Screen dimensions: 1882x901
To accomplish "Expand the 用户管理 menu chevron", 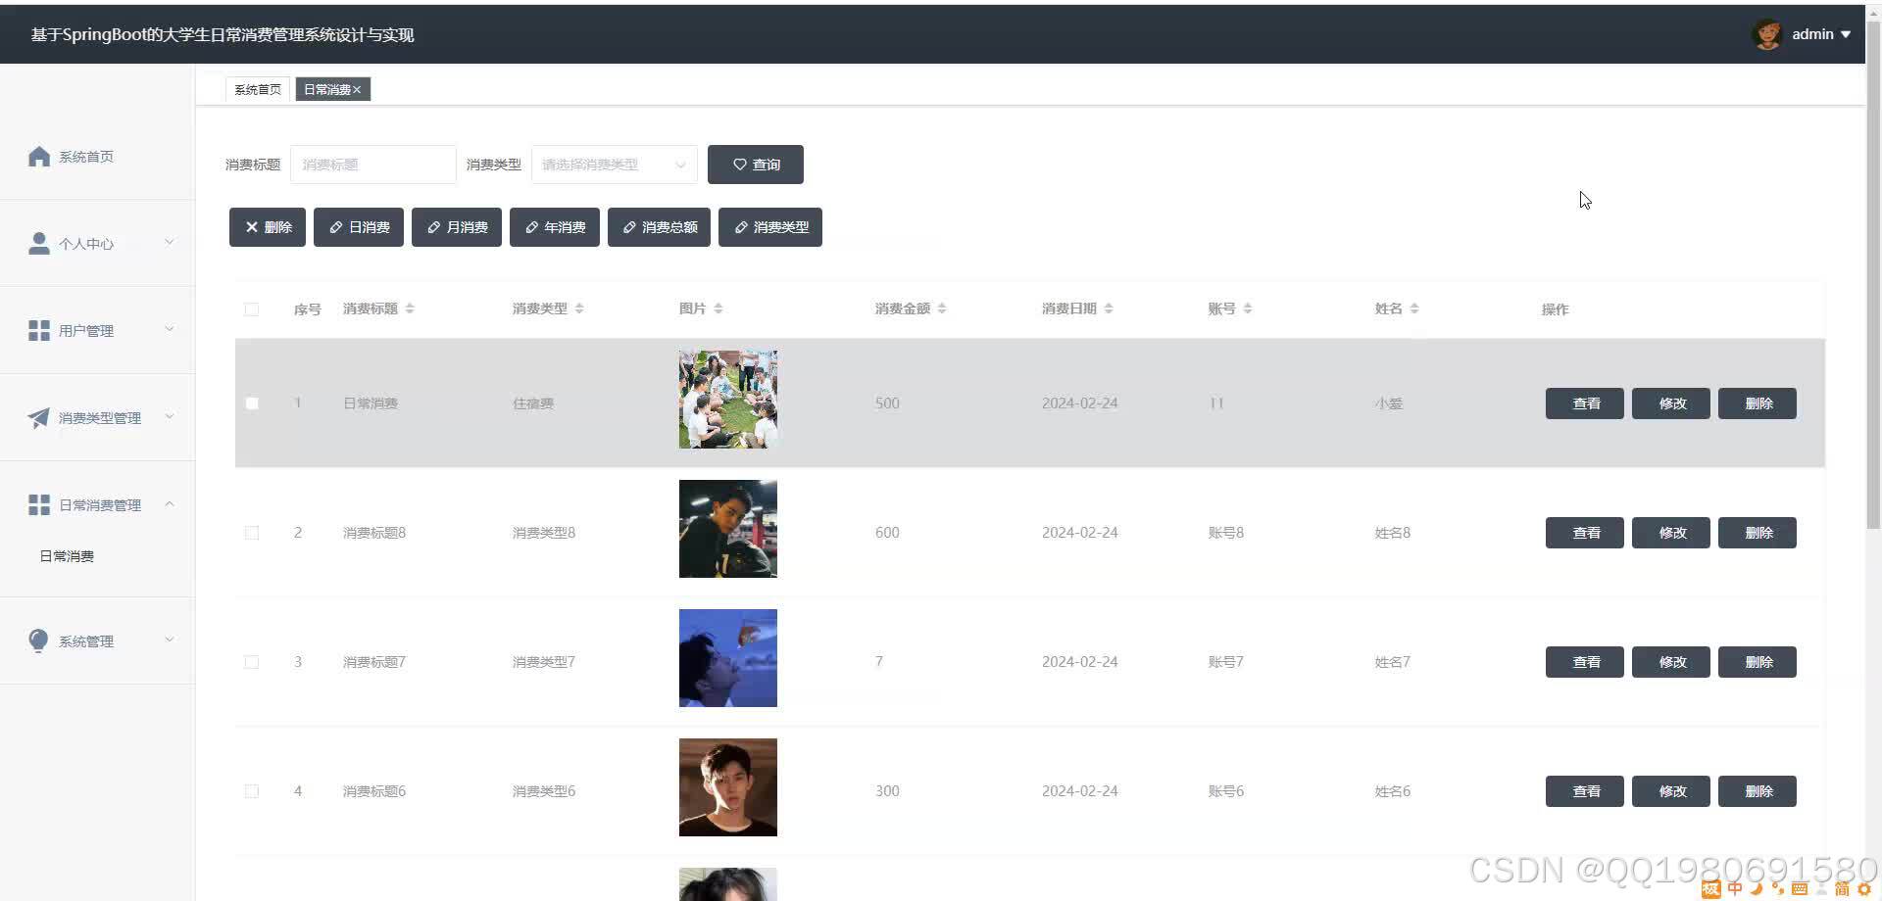I will tap(169, 329).
